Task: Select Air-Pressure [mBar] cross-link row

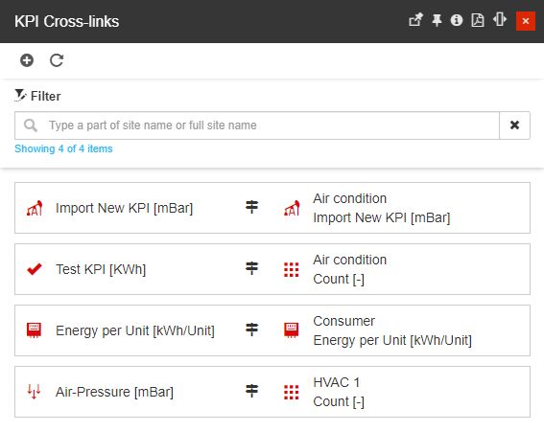Action: tap(272, 392)
